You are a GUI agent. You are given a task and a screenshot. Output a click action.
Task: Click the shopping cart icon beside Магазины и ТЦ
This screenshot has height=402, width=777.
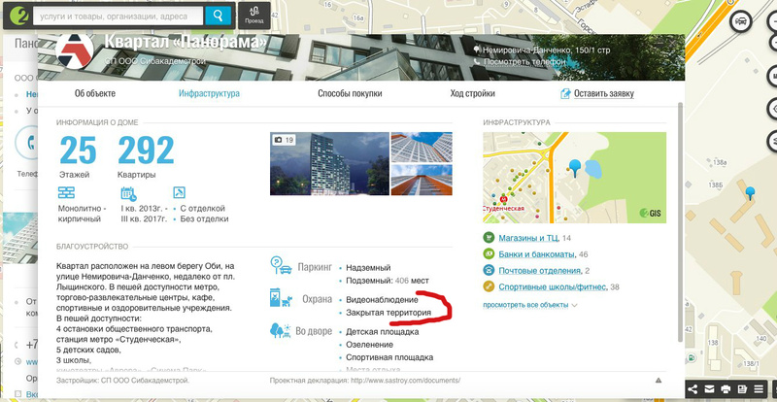coord(490,238)
